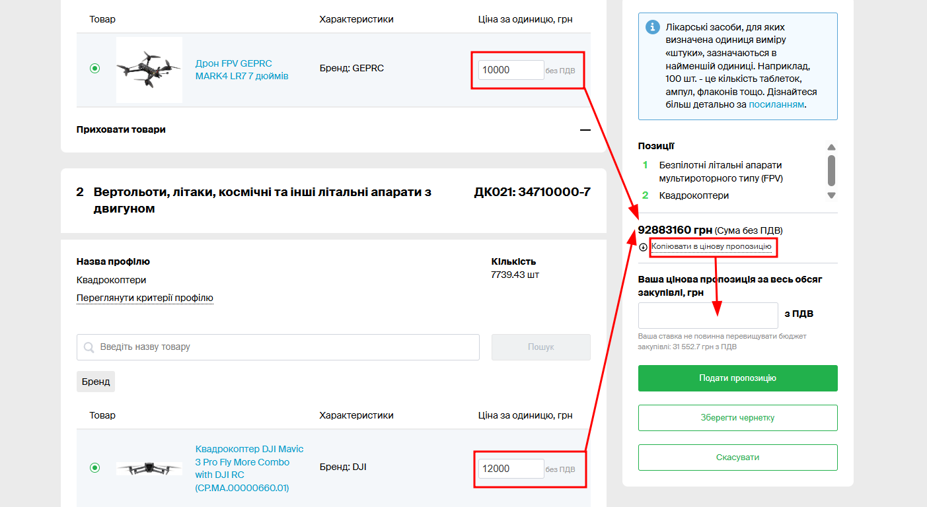Click Копіювати в цінову пропозицію link
This screenshot has width=927, height=507.
pos(711,247)
